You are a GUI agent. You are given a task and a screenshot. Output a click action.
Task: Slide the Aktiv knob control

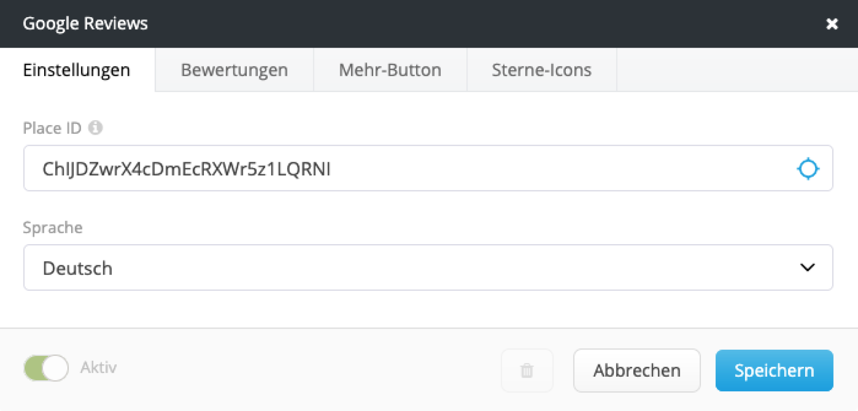pyautogui.click(x=55, y=368)
